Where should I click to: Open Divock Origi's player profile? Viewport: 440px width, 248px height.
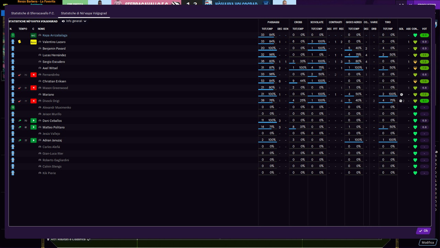point(51,101)
